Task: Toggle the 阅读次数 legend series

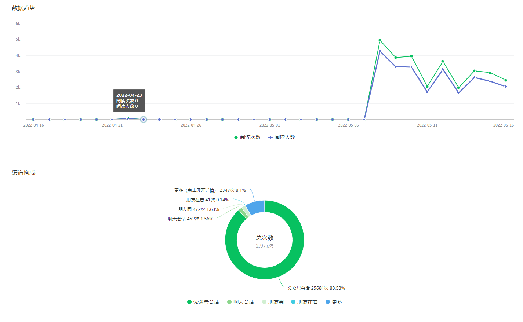Action: coord(247,137)
